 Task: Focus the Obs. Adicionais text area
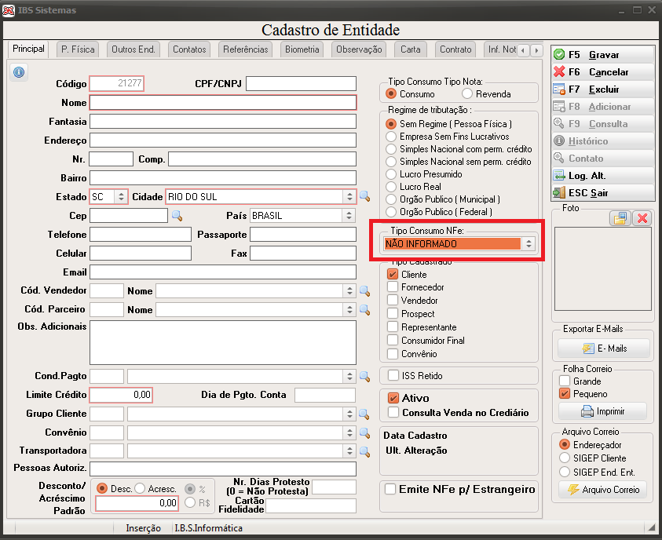pos(223,342)
